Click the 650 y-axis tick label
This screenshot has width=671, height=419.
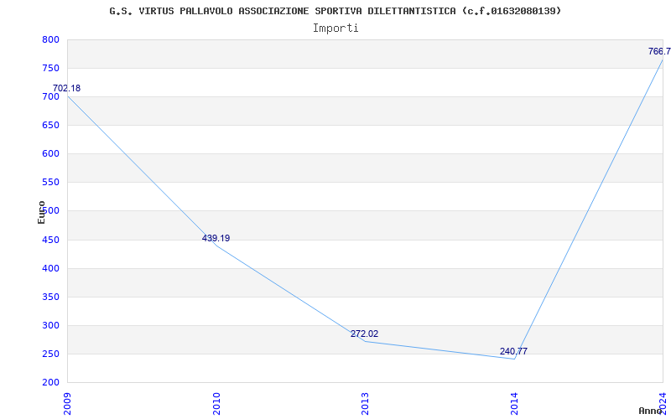pyautogui.click(x=50, y=125)
